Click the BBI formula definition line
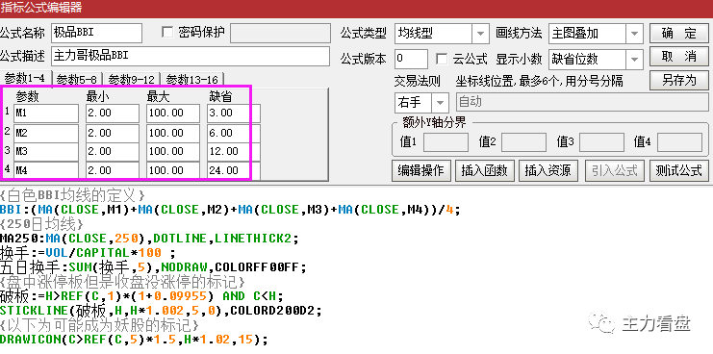The width and height of the screenshot is (713, 354). pyautogui.click(x=231, y=210)
